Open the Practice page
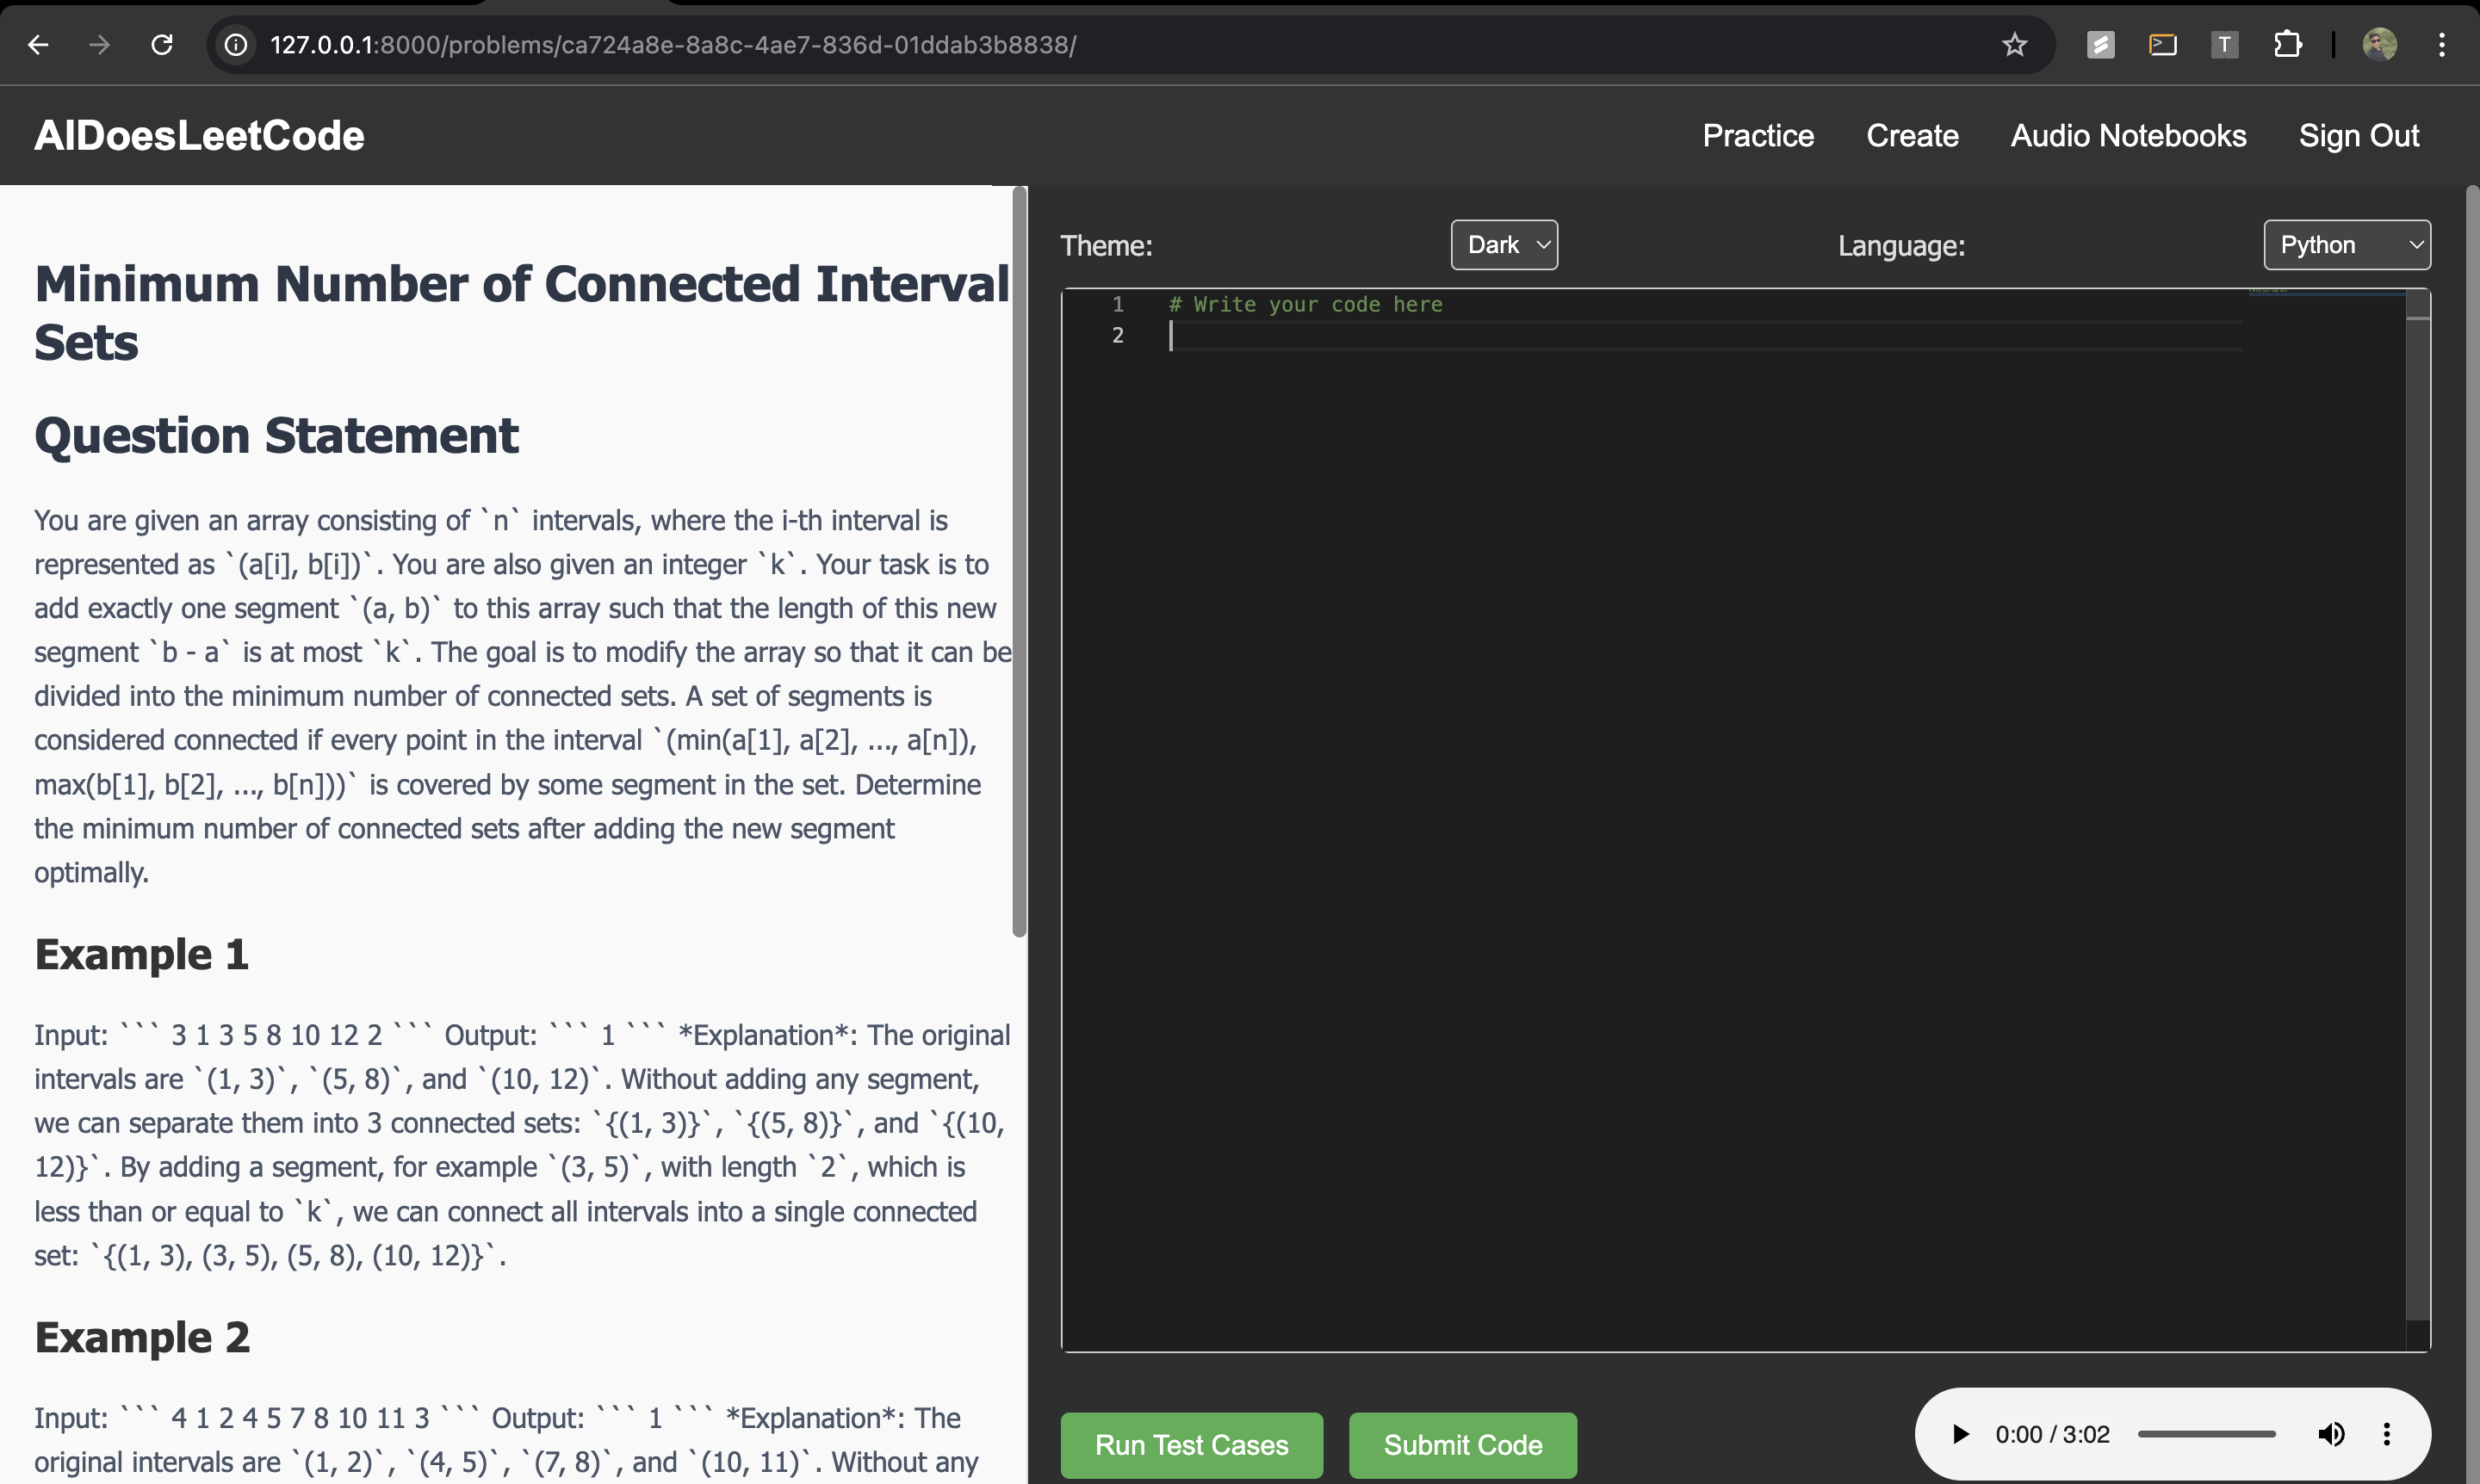Viewport: 2480px width, 1484px height. (x=1758, y=136)
